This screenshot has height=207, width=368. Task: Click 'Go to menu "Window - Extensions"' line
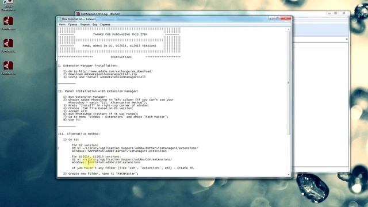[x=116, y=117]
